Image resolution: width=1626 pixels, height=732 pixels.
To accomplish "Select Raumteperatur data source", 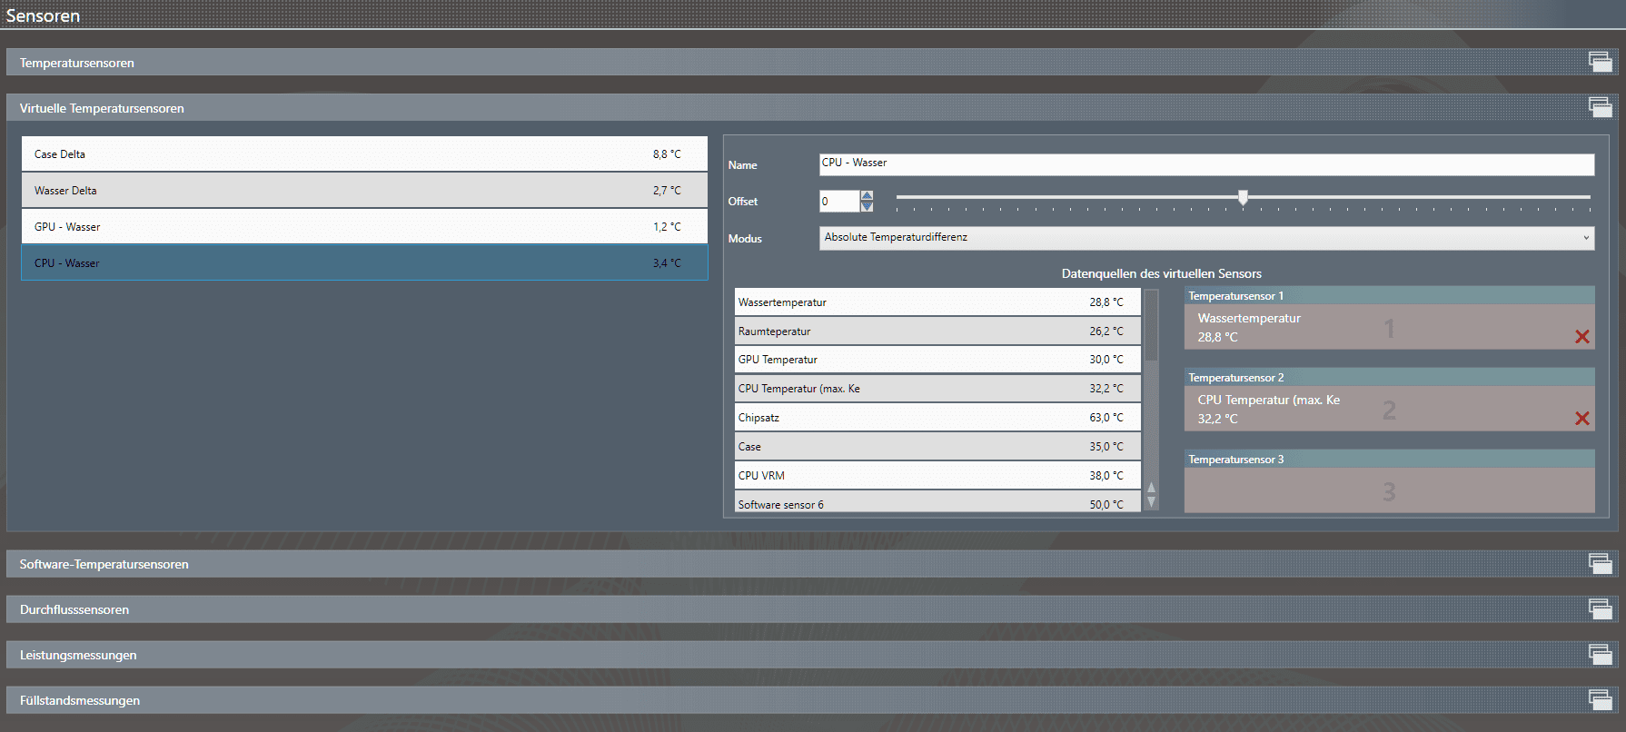I will pos(937,331).
